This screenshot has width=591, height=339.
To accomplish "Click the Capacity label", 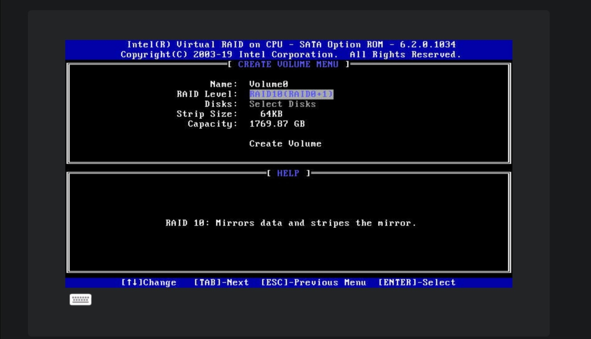I will pos(212,124).
